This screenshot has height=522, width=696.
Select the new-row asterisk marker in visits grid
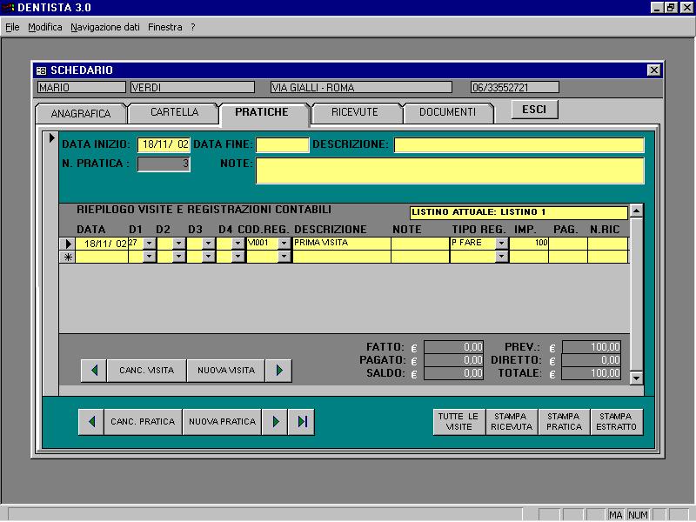click(68, 257)
